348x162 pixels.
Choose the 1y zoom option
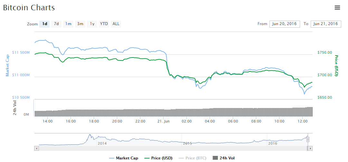(x=92, y=24)
